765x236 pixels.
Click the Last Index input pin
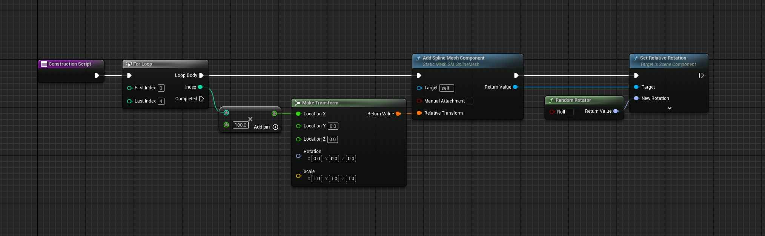tap(130, 101)
